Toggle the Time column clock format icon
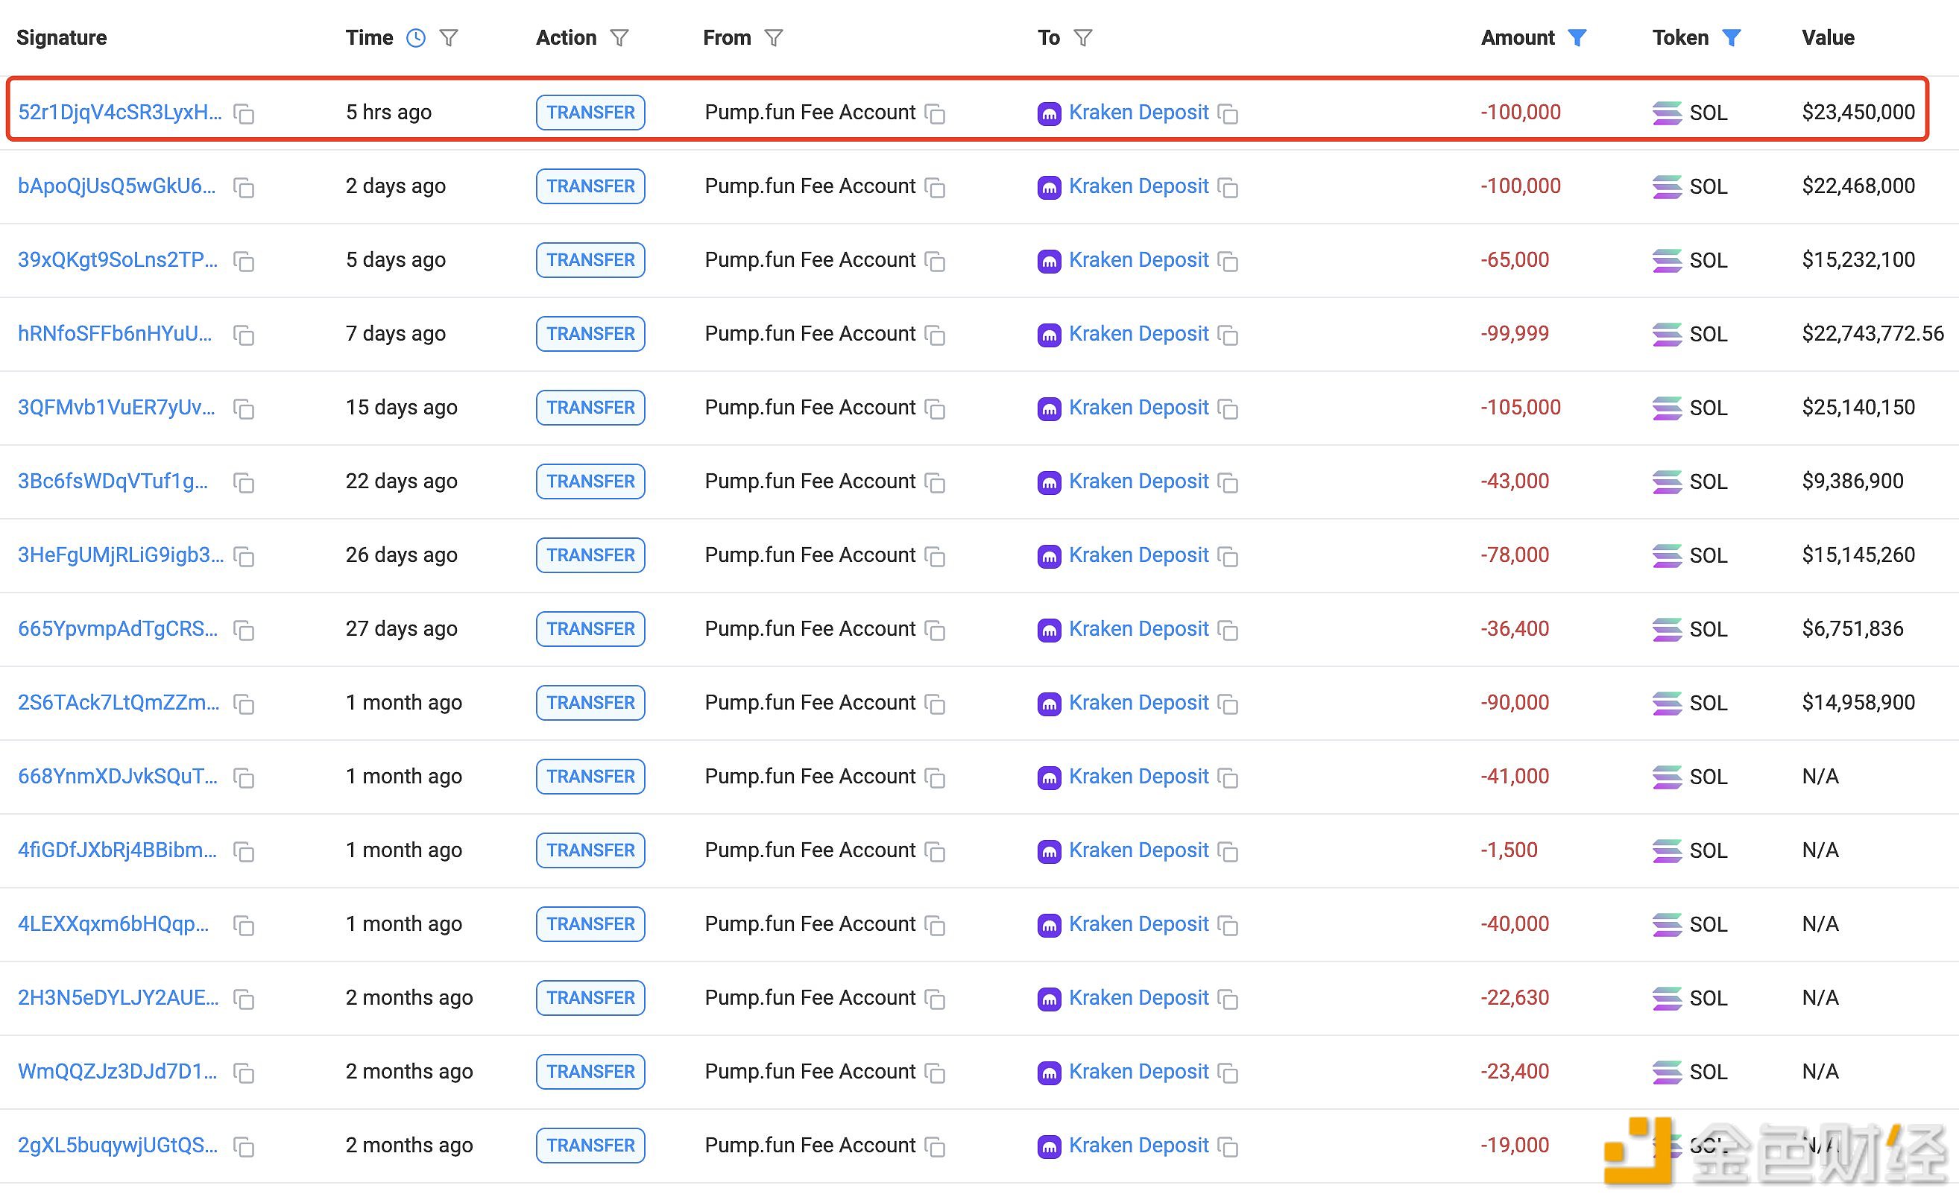 tap(416, 37)
